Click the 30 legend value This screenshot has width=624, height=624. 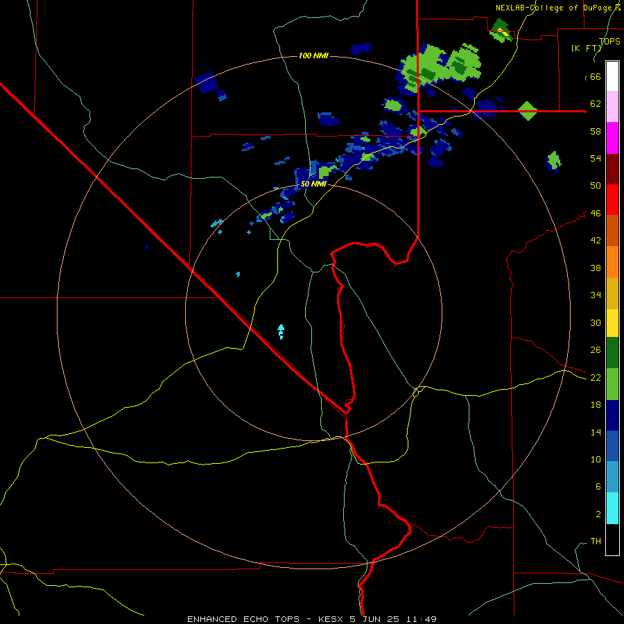tap(596, 322)
